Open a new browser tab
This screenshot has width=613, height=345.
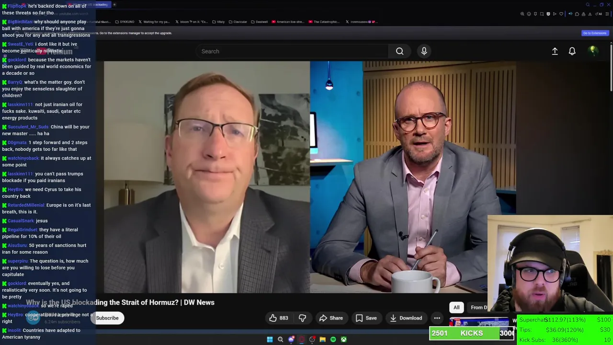(x=114, y=5)
